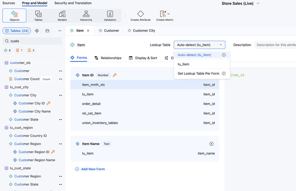The image size is (296, 191).
Task: Switch to the Relationships tab
Action: (108, 58)
